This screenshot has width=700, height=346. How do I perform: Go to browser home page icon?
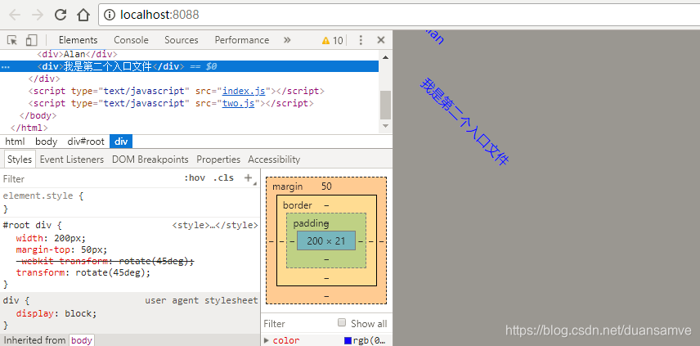coord(83,15)
